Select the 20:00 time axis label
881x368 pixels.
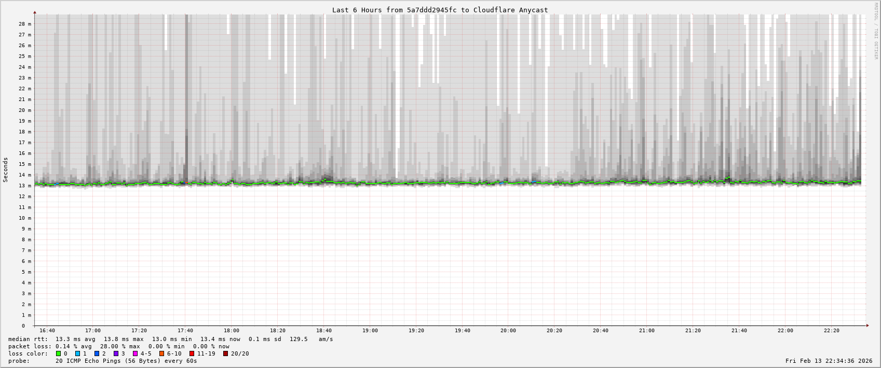pyautogui.click(x=508, y=331)
